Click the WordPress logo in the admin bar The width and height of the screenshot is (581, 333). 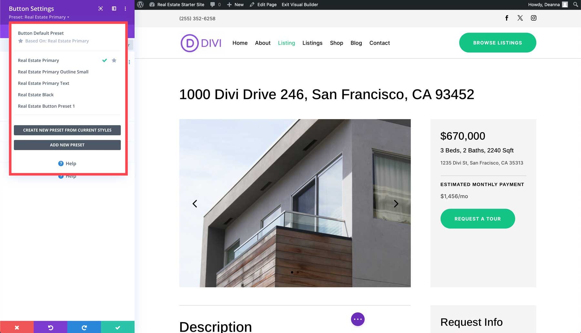coord(140,5)
